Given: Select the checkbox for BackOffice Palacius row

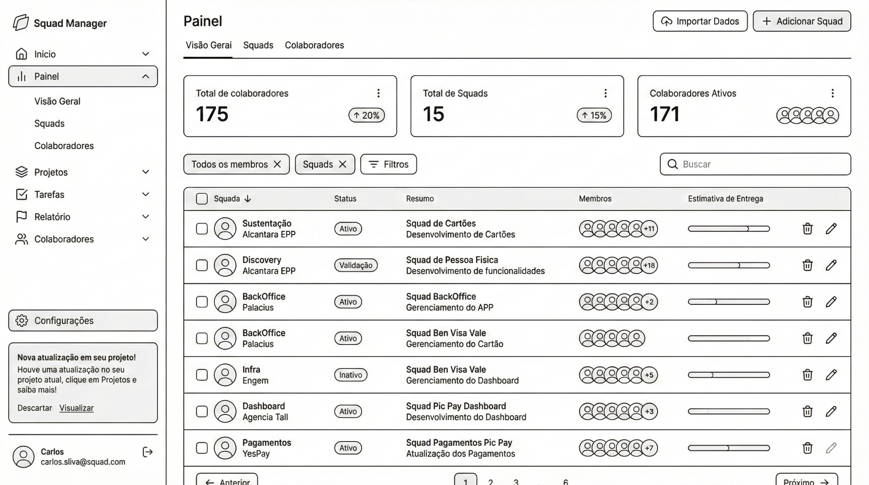Looking at the screenshot, I should 201,302.
